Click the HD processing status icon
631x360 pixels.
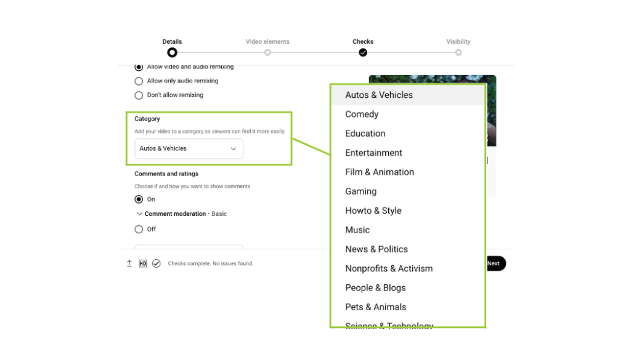143,263
